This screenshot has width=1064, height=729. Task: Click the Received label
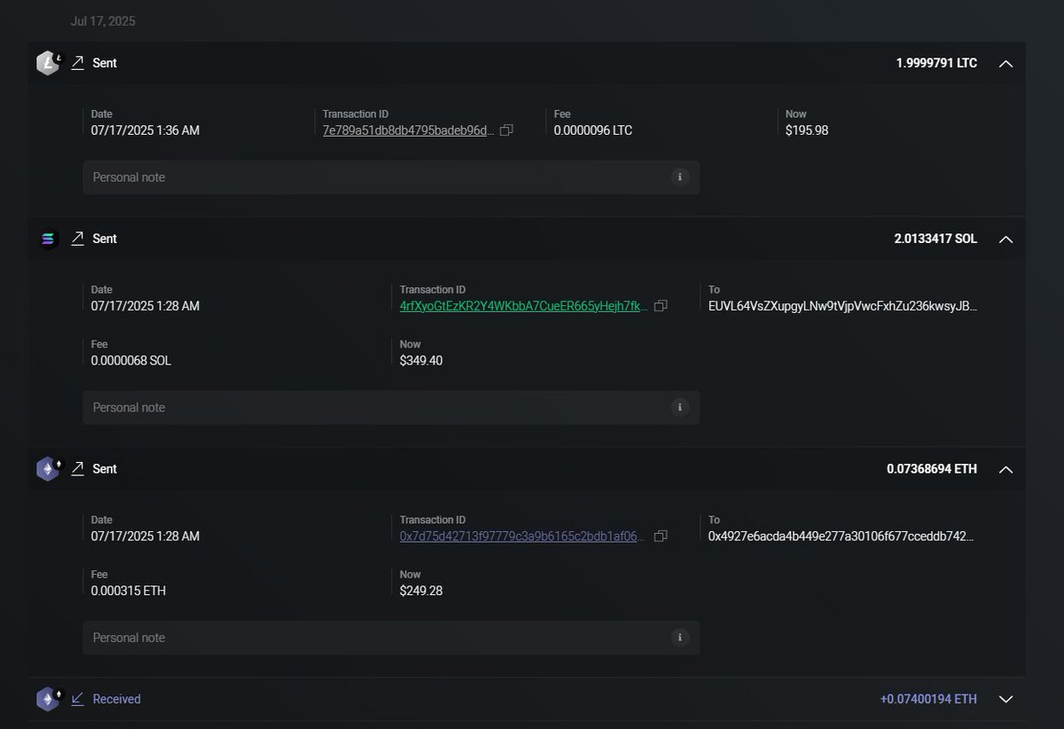pyautogui.click(x=117, y=699)
